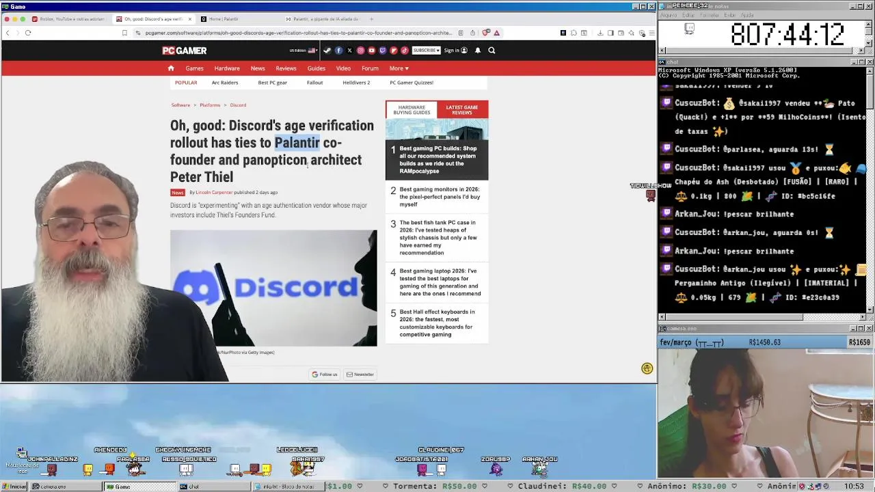Image resolution: width=875 pixels, height=492 pixels.
Task: Open Guides nav menu item
Action: 317,68
